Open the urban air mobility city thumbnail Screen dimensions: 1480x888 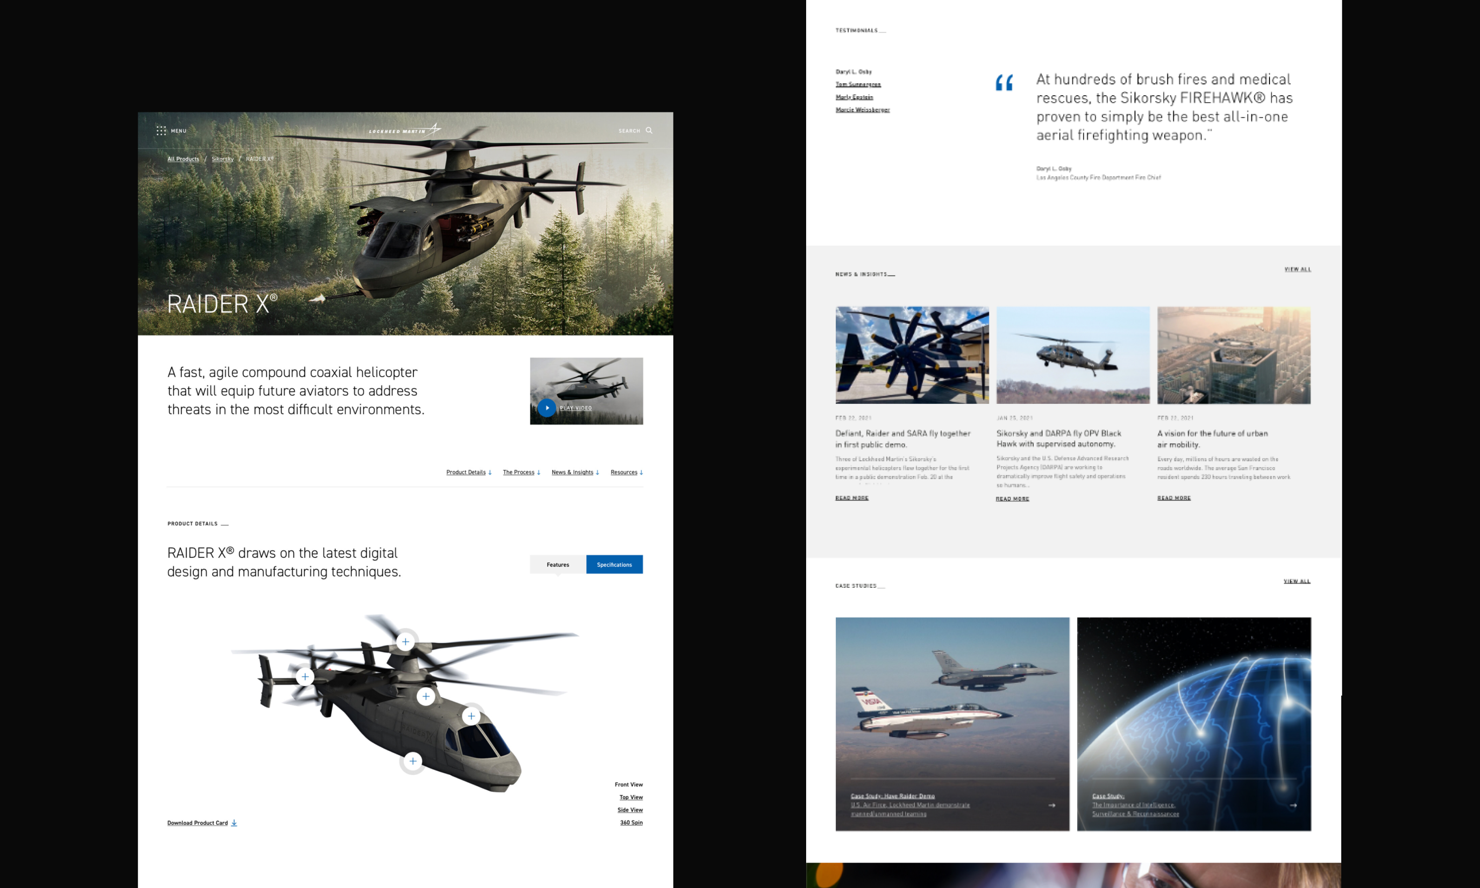click(x=1233, y=355)
